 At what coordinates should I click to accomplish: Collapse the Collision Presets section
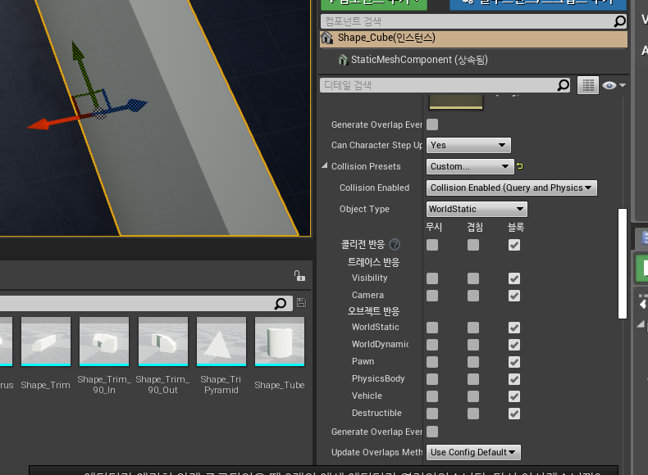[325, 166]
